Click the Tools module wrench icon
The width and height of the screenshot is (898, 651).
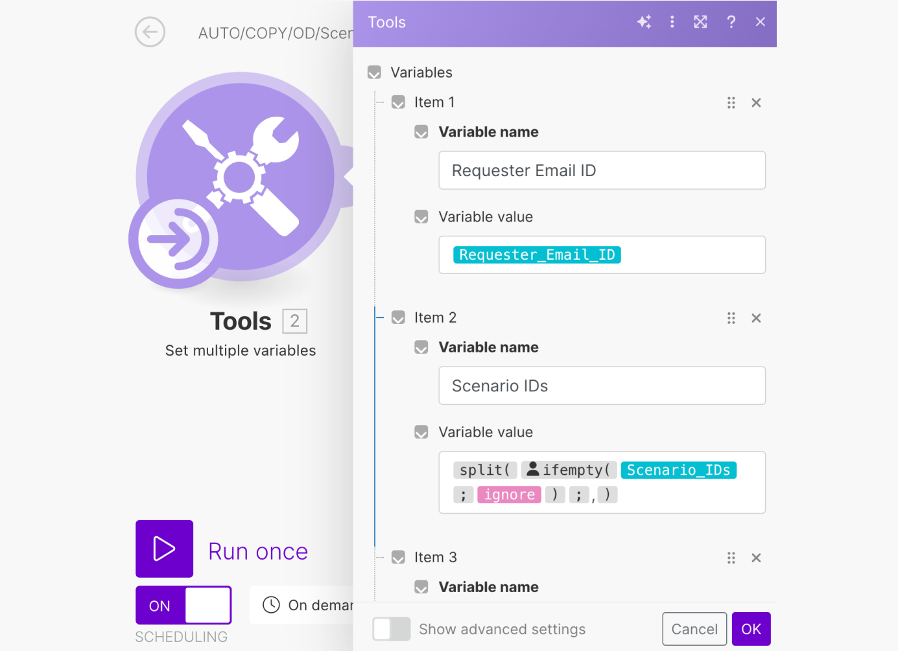click(241, 177)
